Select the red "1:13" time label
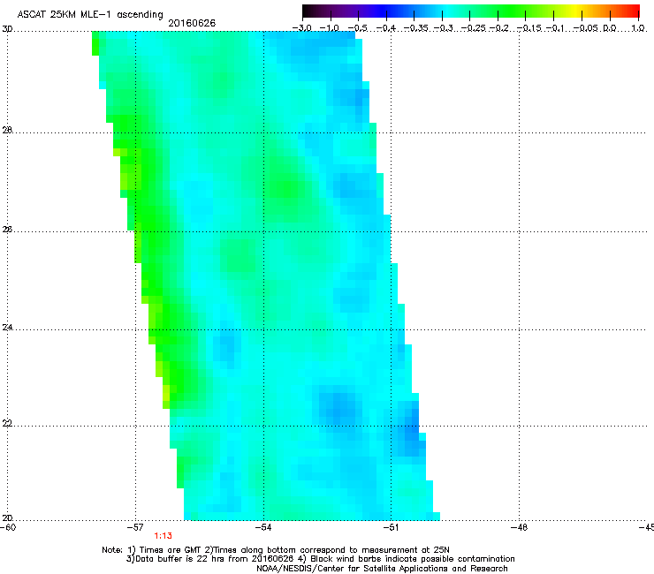The image size is (654, 574). pos(163,536)
